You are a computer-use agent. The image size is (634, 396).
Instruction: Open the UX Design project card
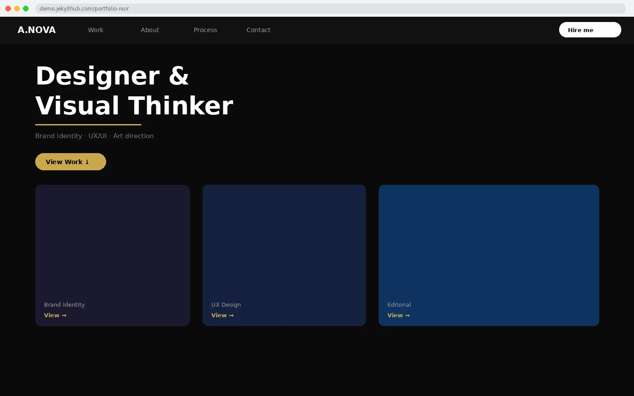point(284,255)
